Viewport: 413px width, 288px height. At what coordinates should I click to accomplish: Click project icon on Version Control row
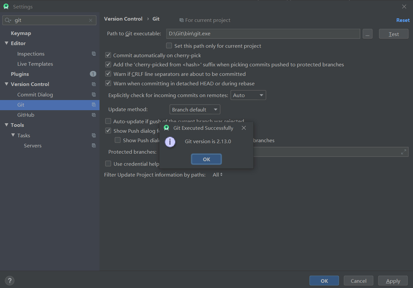click(94, 84)
